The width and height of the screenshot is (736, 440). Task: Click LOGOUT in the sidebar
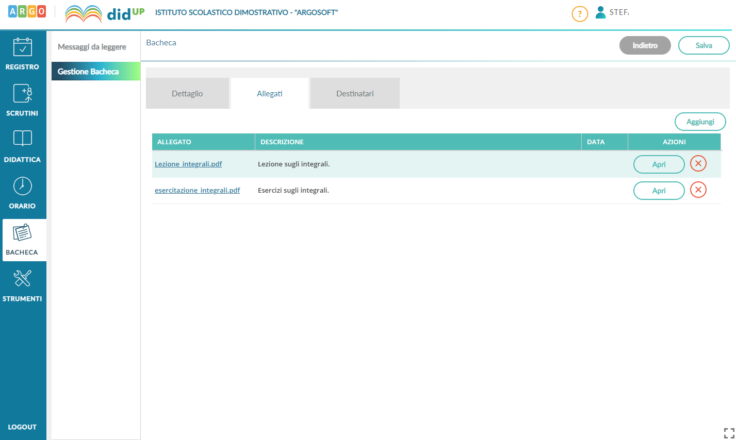click(22, 427)
